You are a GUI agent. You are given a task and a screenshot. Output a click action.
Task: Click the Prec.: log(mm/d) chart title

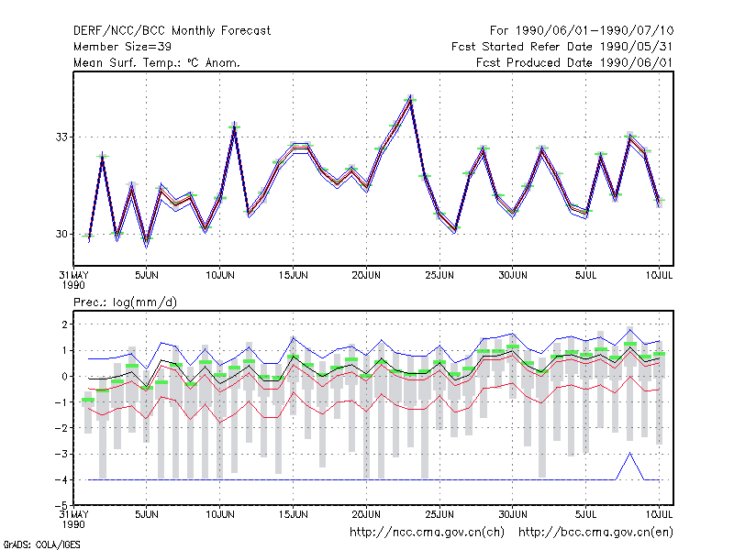(x=125, y=302)
